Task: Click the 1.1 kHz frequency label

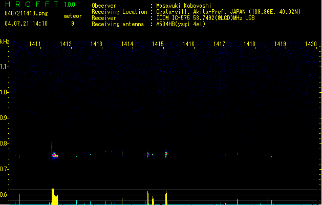Action: (4, 67)
